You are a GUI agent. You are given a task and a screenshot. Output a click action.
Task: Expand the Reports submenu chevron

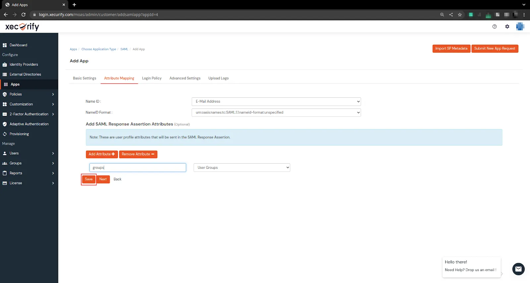pyautogui.click(x=53, y=173)
